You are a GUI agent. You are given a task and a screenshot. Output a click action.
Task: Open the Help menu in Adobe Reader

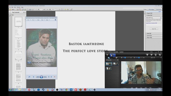22,7
